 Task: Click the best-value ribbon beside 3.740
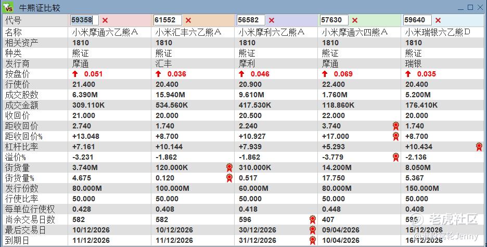395,126
